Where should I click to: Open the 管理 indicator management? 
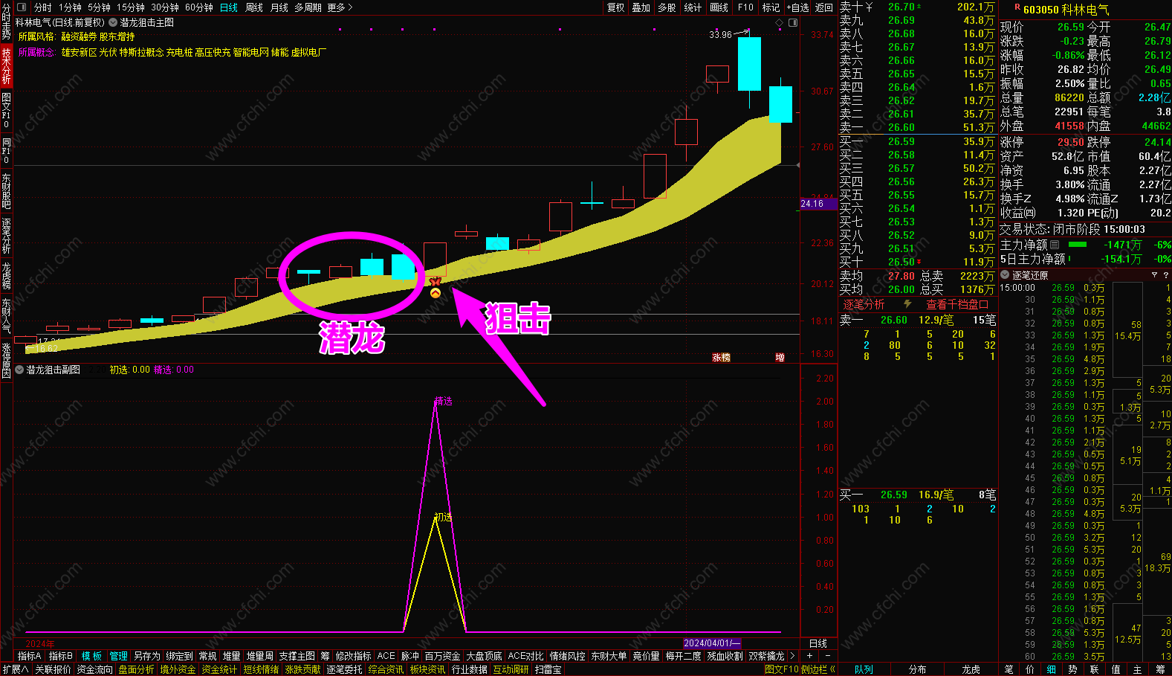119,656
